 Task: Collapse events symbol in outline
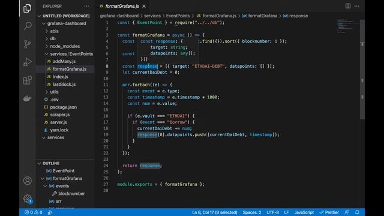click(45, 186)
